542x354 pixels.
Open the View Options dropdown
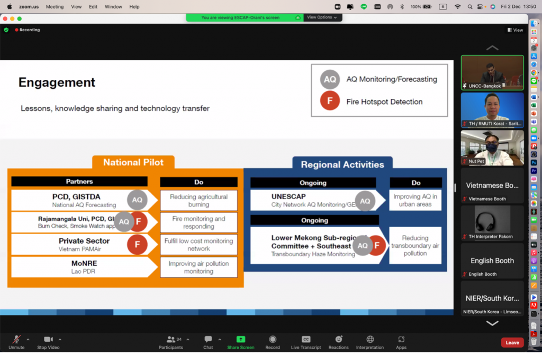tap(322, 17)
